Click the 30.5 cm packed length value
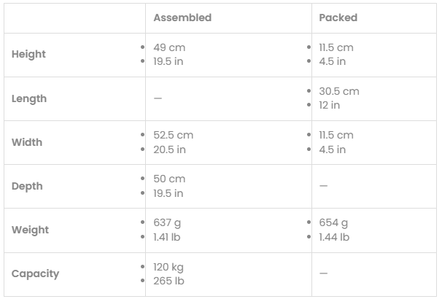The width and height of the screenshot is (442, 299). pyautogui.click(x=338, y=91)
